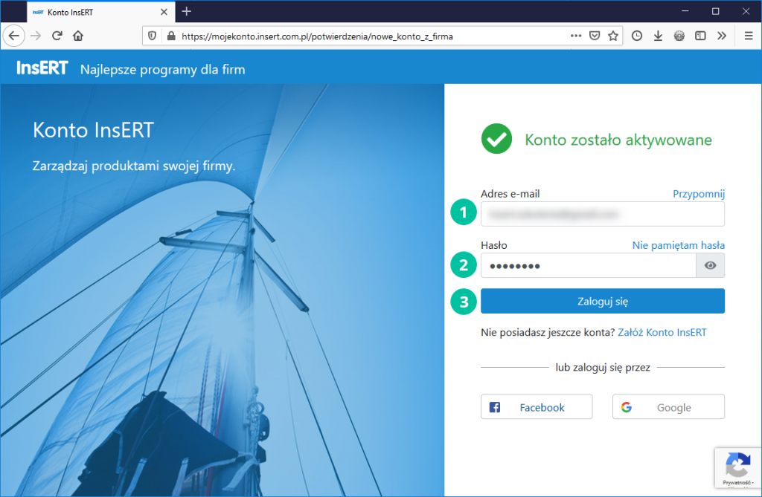Click the Przypomnij link

[698, 194]
